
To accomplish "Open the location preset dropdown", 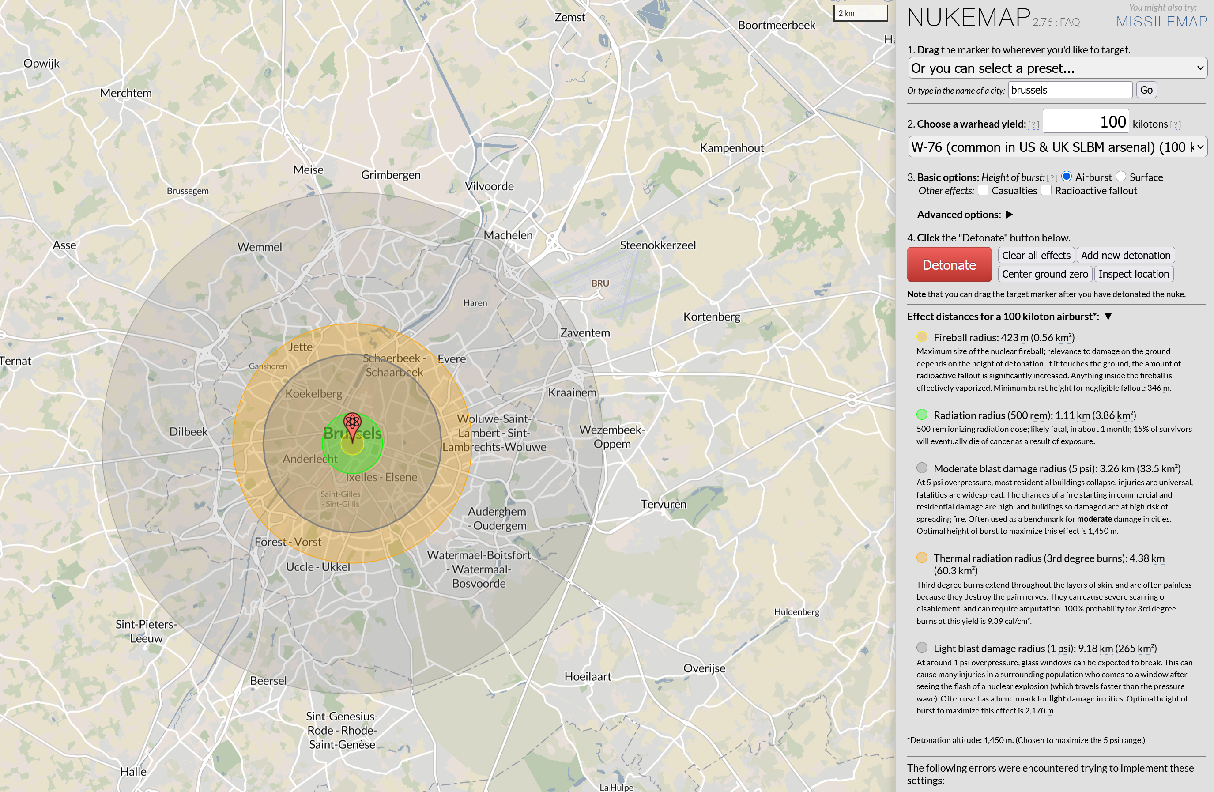I will [1057, 68].
